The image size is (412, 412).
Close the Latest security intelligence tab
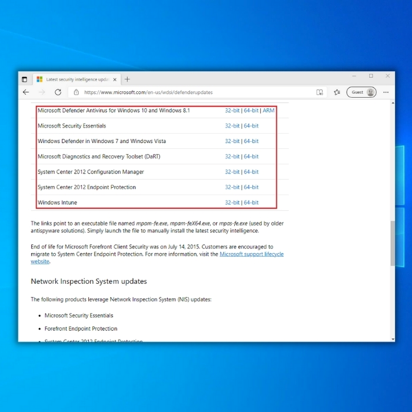pyautogui.click(x=115, y=79)
